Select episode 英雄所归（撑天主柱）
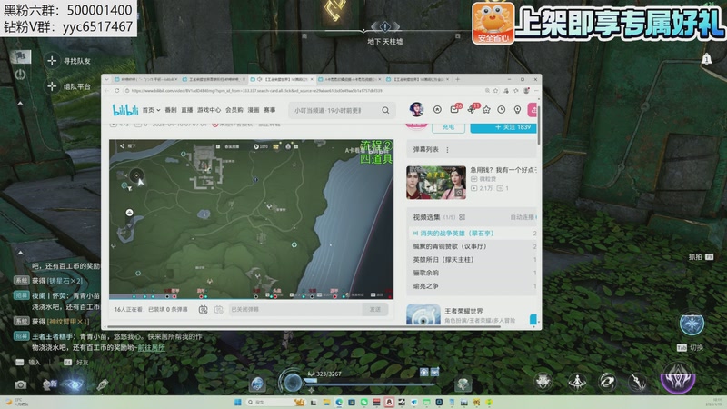Image resolution: width=727 pixels, height=409 pixels. click(x=472, y=260)
